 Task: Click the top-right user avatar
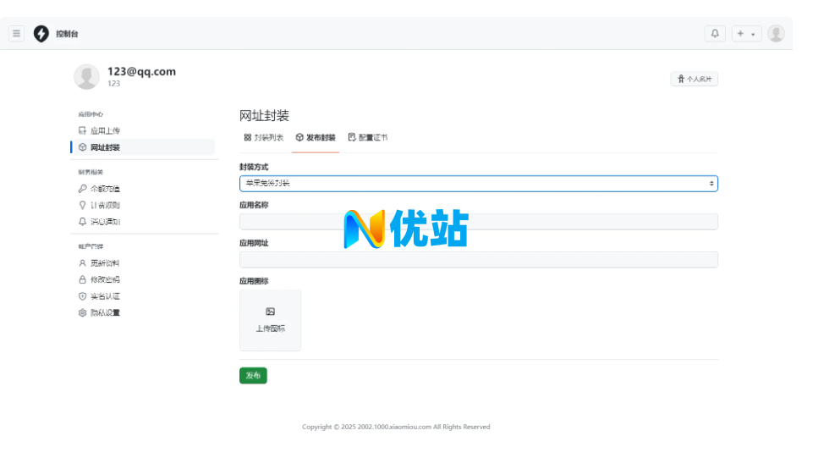point(776,34)
